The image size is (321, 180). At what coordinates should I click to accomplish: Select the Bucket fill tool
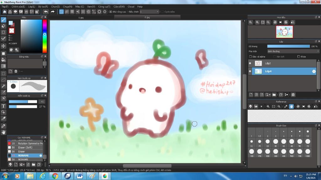point(3,60)
